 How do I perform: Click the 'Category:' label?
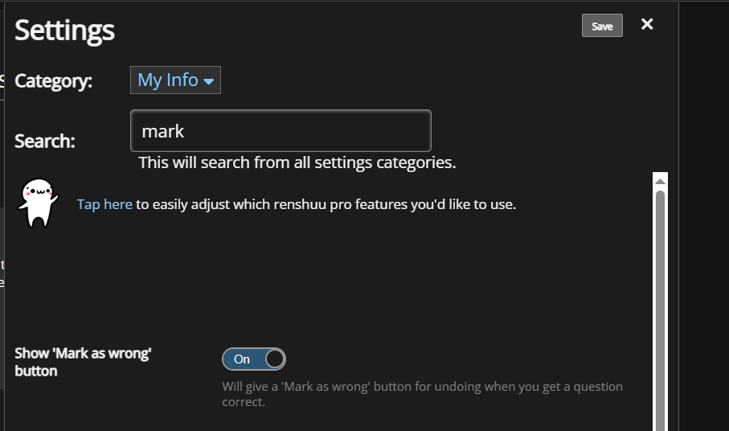(54, 81)
